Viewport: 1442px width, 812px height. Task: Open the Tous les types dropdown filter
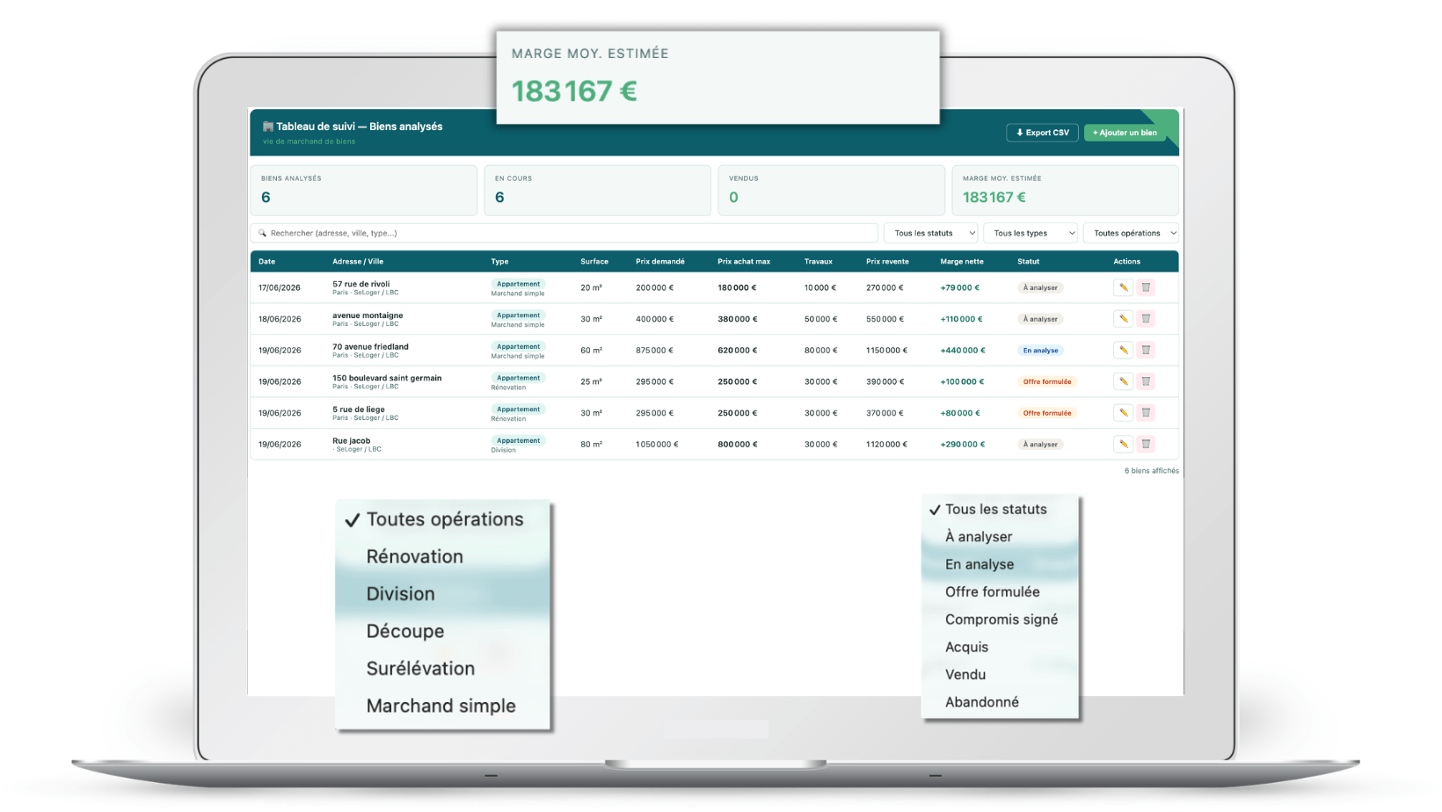[x=1031, y=233]
